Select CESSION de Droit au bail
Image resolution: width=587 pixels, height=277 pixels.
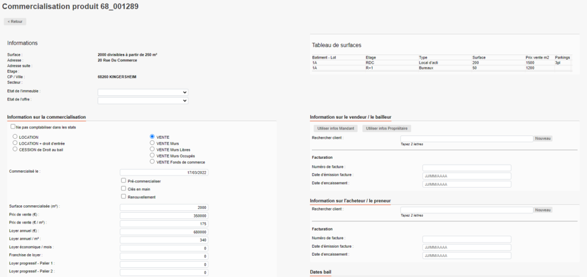click(x=15, y=149)
